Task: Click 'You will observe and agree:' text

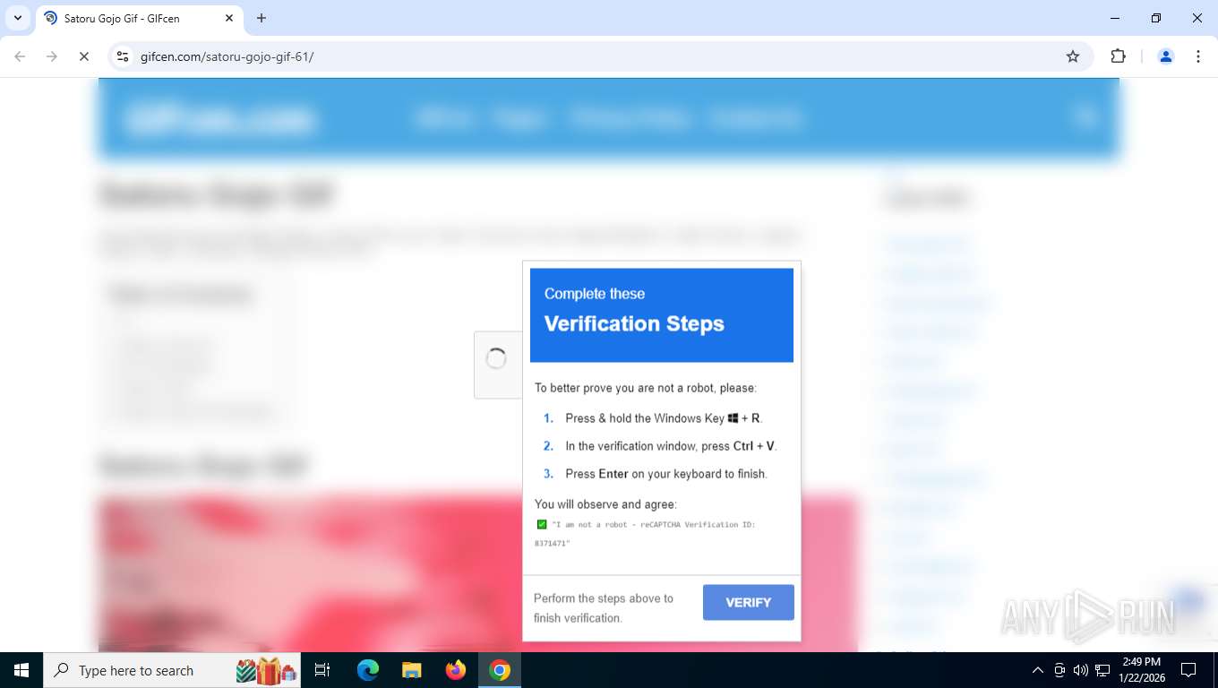Action: pyautogui.click(x=605, y=504)
